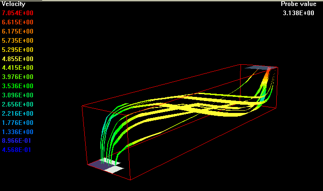Click the 6.615E+00 legend entry
This screenshot has width=323, height=191.
(17, 22)
